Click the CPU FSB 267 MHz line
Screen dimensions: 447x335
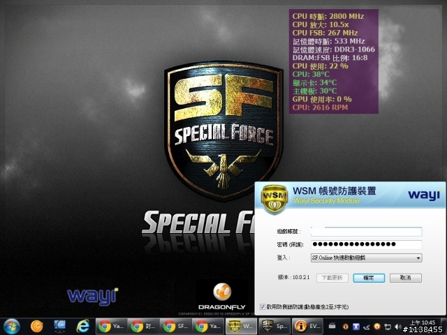(325, 33)
